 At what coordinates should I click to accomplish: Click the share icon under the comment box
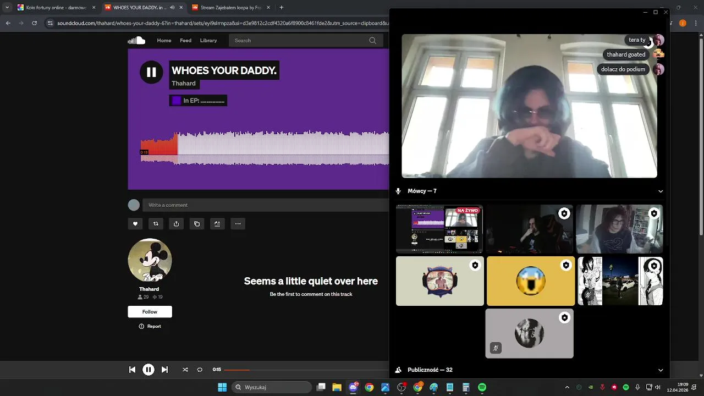176,224
